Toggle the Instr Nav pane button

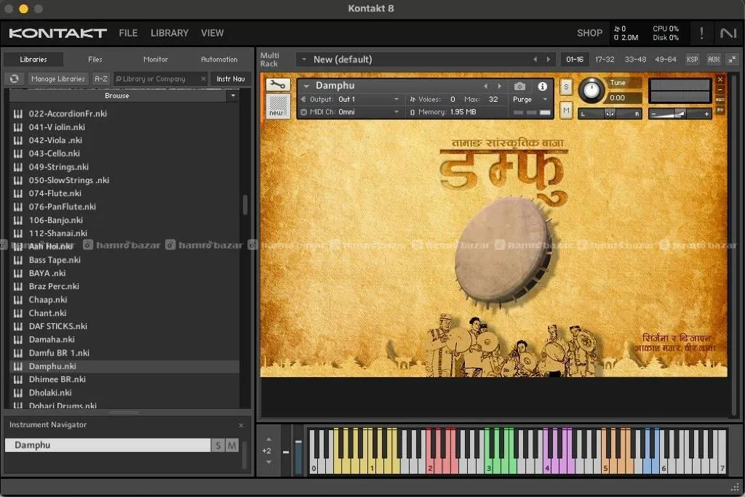tap(231, 78)
